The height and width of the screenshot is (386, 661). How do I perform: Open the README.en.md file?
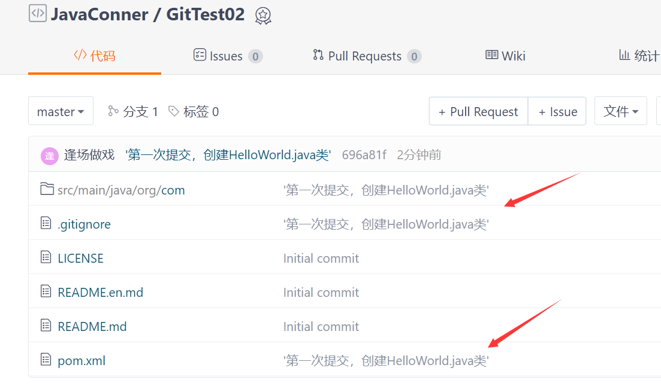[100, 292]
